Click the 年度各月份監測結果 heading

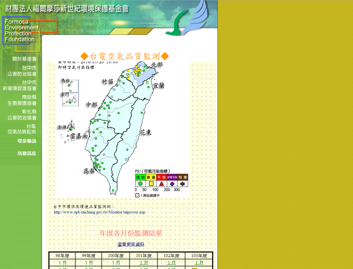click(x=131, y=233)
